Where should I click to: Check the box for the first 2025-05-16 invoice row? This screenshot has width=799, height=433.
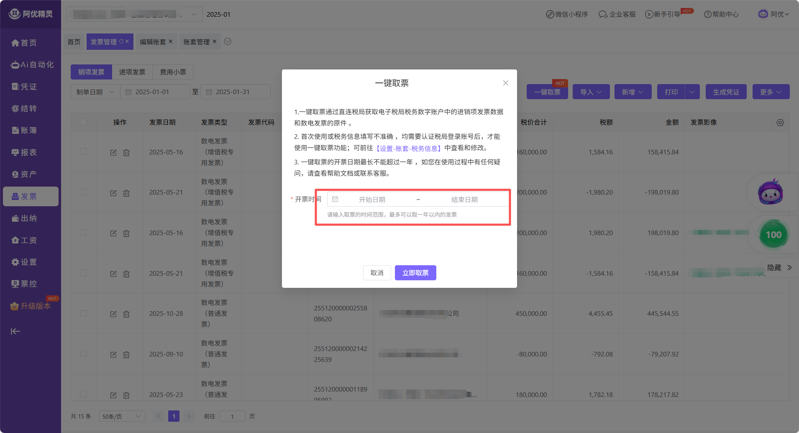pos(83,151)
